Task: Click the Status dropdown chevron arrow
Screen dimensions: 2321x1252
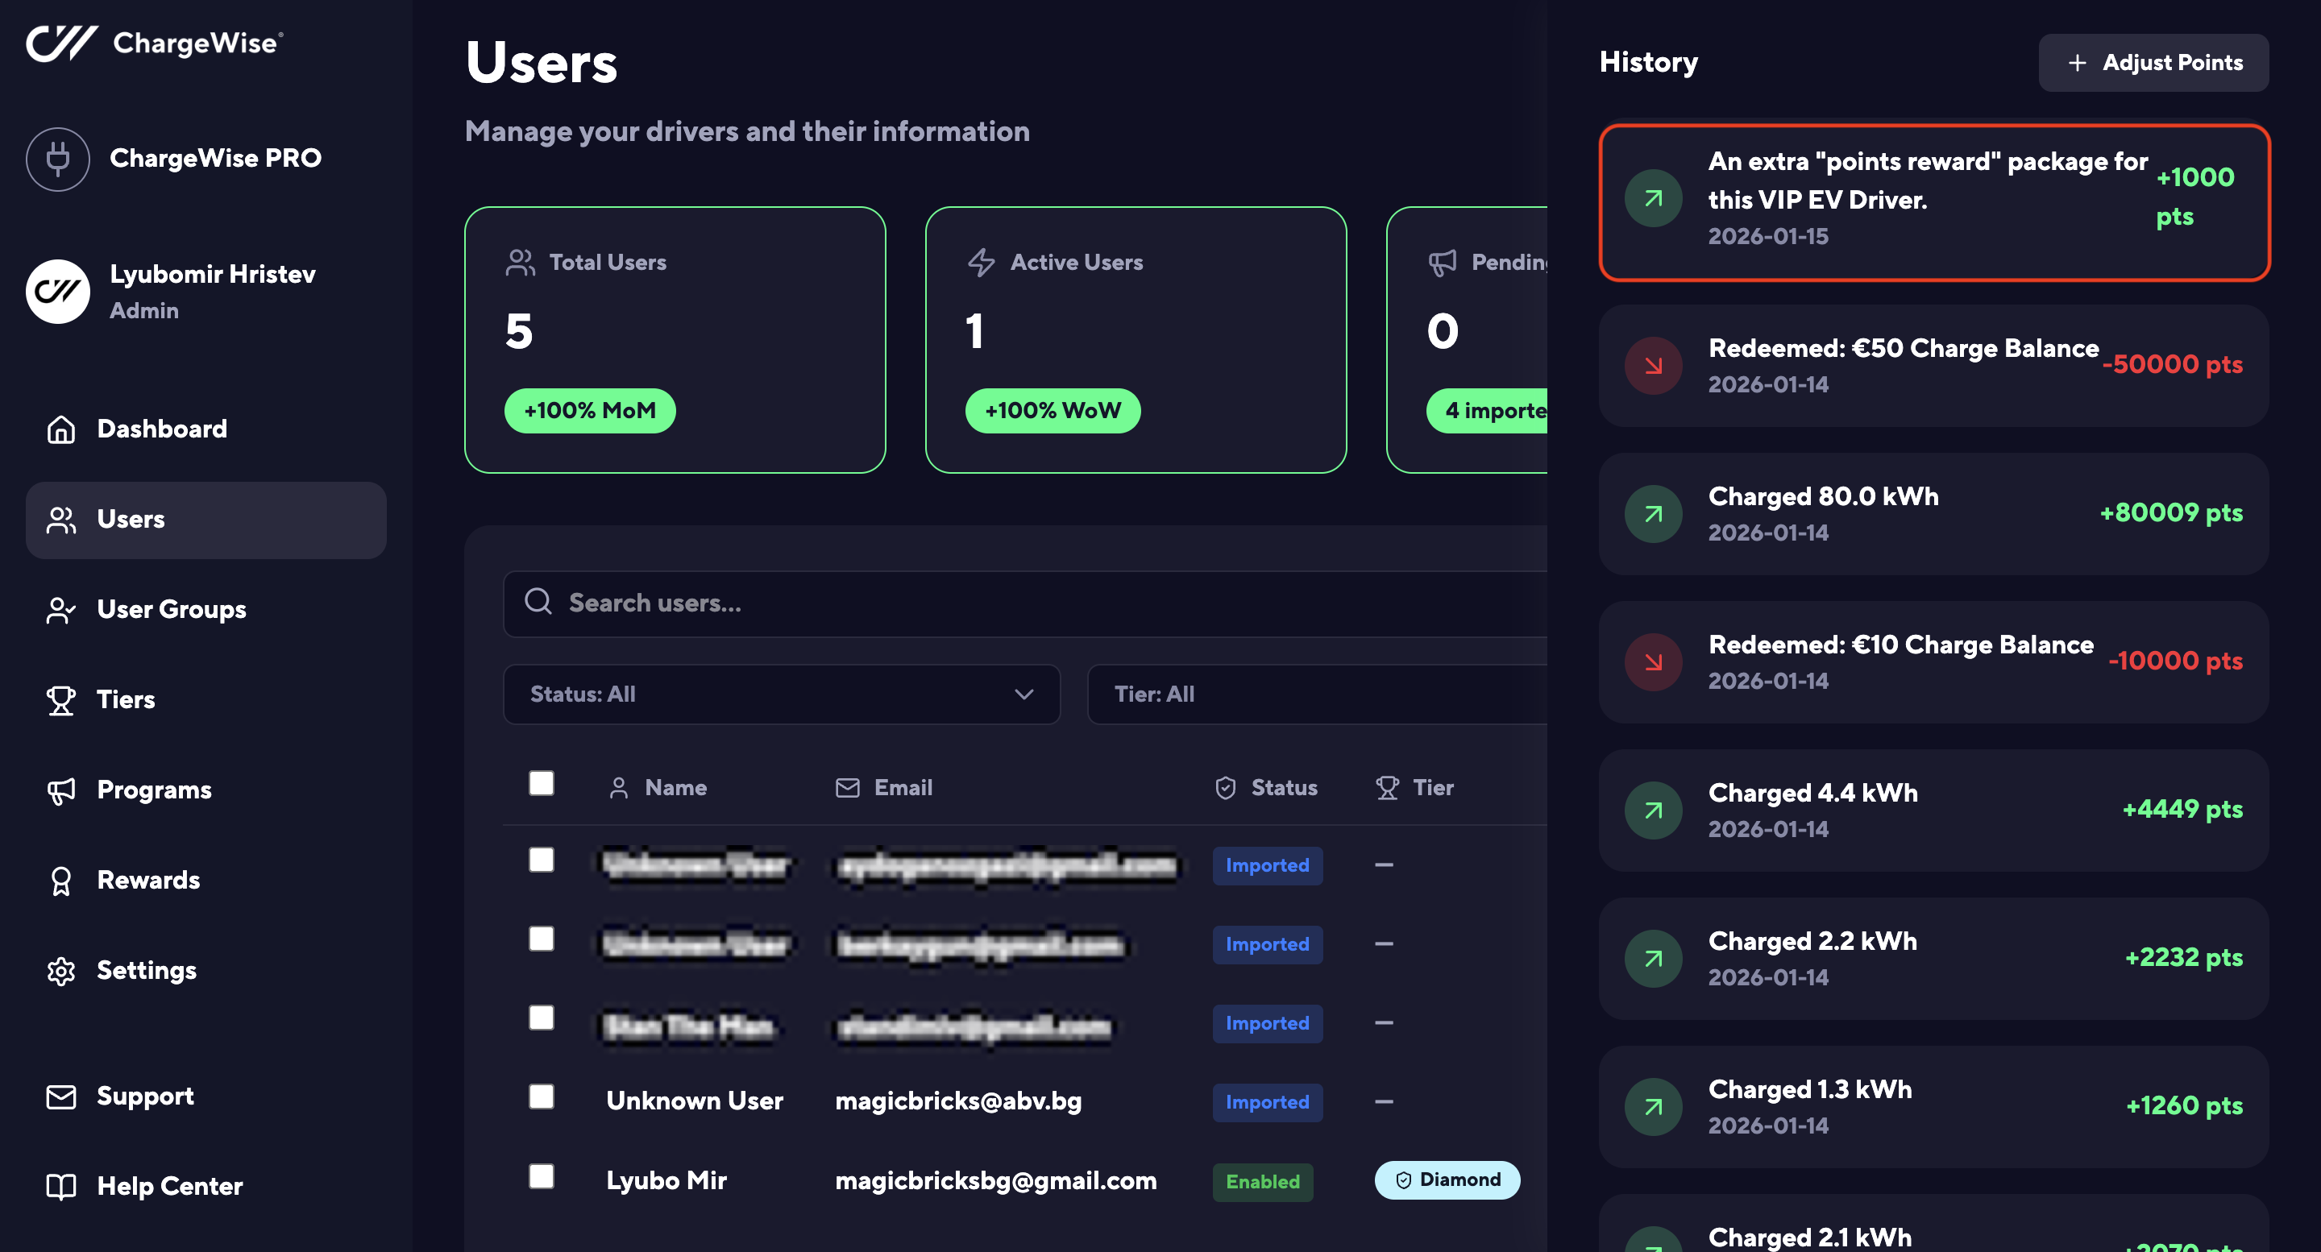Action: pyautogui.click(x=1023, y=694)
